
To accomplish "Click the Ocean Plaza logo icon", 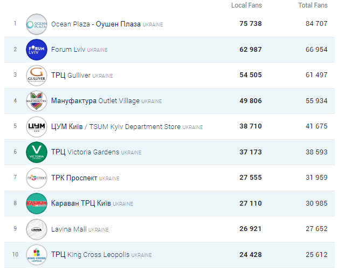I will 37,24.
